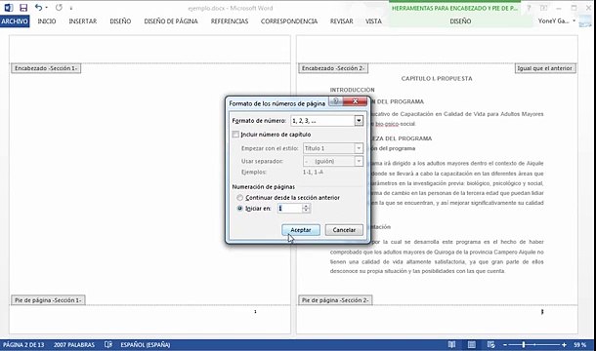Screen dimensions: 596x351
Task: Click the 59 % zoom level
Action: [x=580, y=345]
